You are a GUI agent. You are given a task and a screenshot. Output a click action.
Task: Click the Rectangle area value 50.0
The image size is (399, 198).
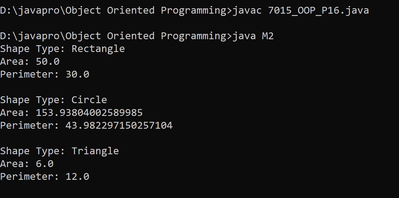48,62
